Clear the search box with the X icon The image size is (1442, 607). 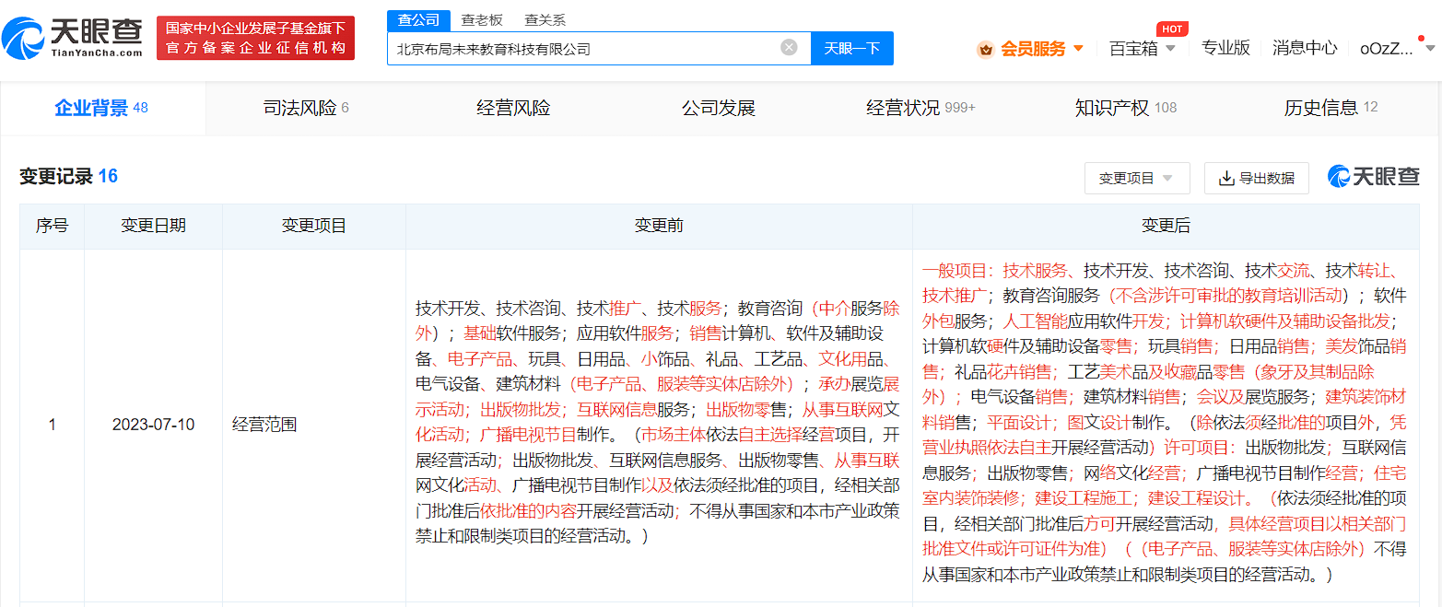(x=789, y=48)
